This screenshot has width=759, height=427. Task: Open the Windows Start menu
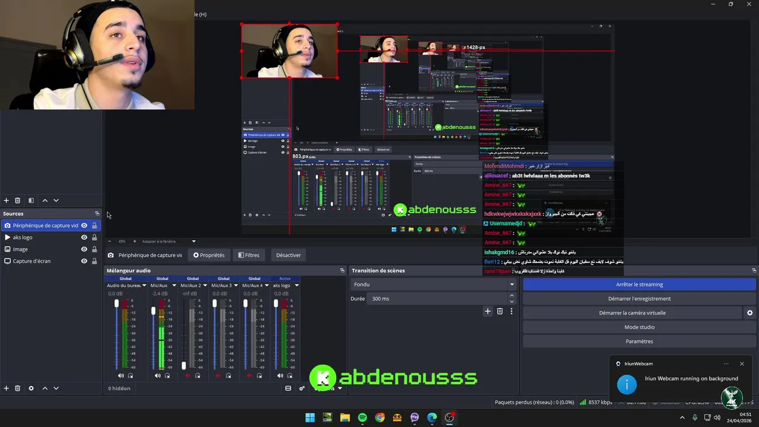(x=310, y=418)
